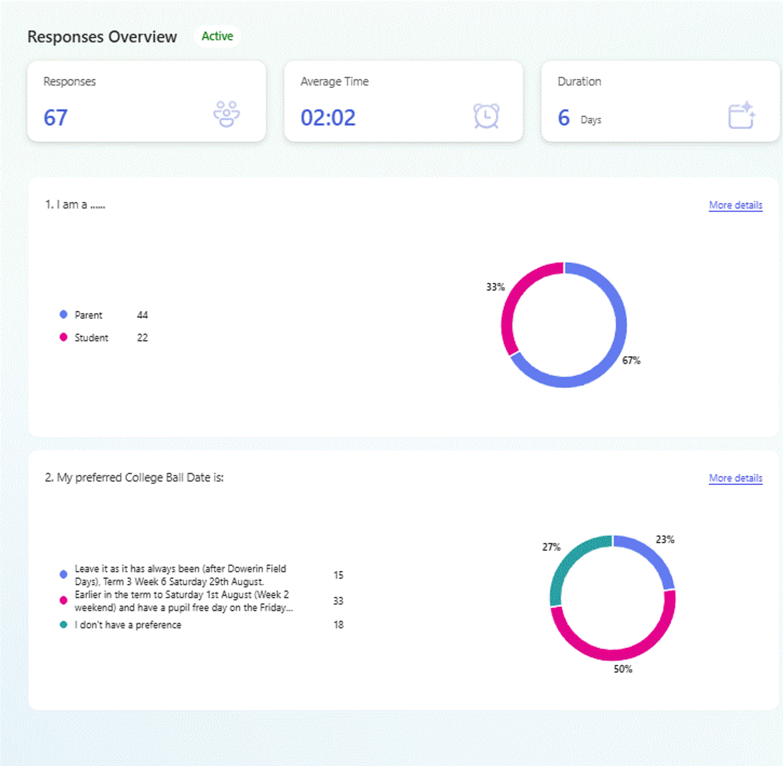
Task: Select the 67 responses count
Action: click(55, 118)
